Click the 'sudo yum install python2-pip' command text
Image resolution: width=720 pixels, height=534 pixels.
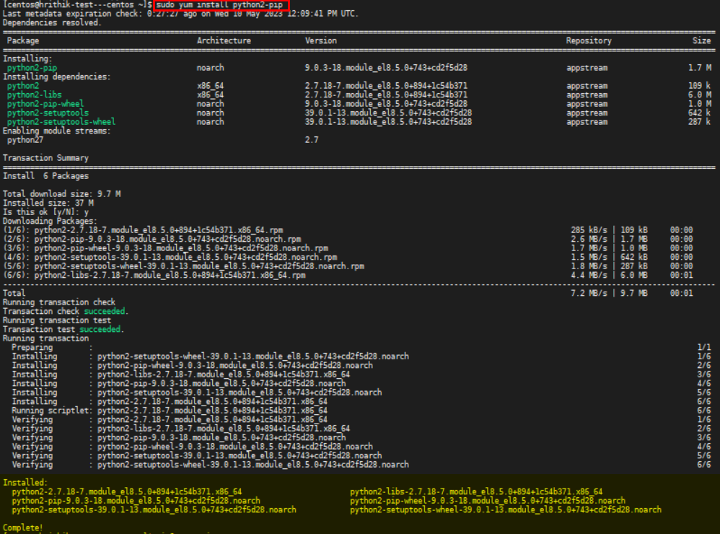[219, 4]
